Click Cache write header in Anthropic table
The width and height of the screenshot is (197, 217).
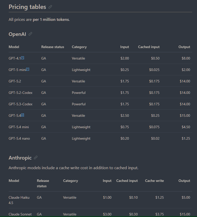(x=154, y=181)
